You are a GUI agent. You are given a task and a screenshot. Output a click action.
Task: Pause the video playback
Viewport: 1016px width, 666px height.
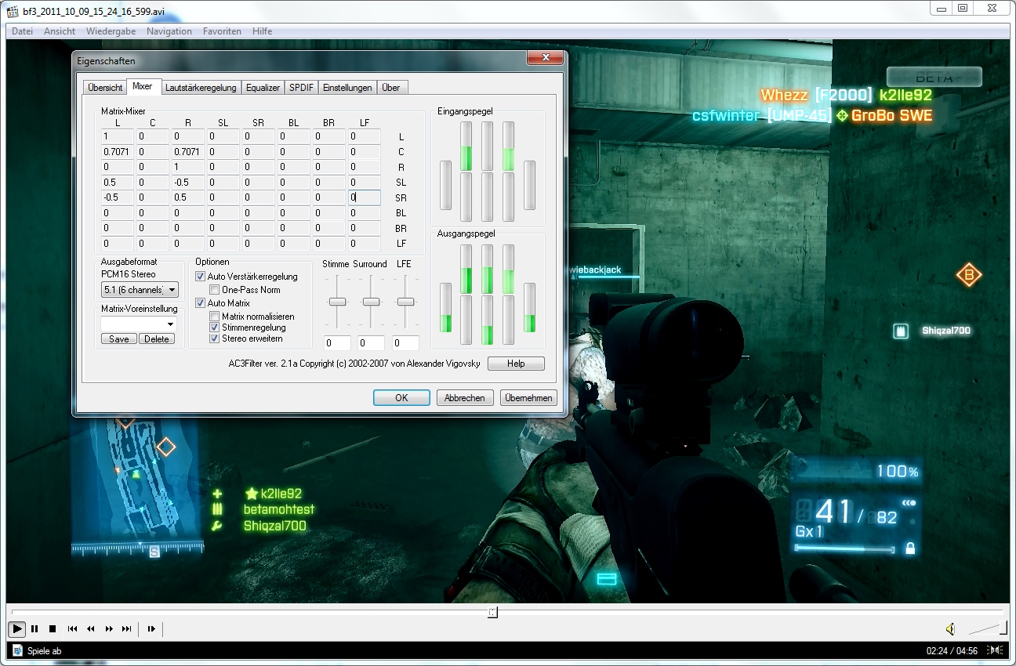click(x=34, y=628)
